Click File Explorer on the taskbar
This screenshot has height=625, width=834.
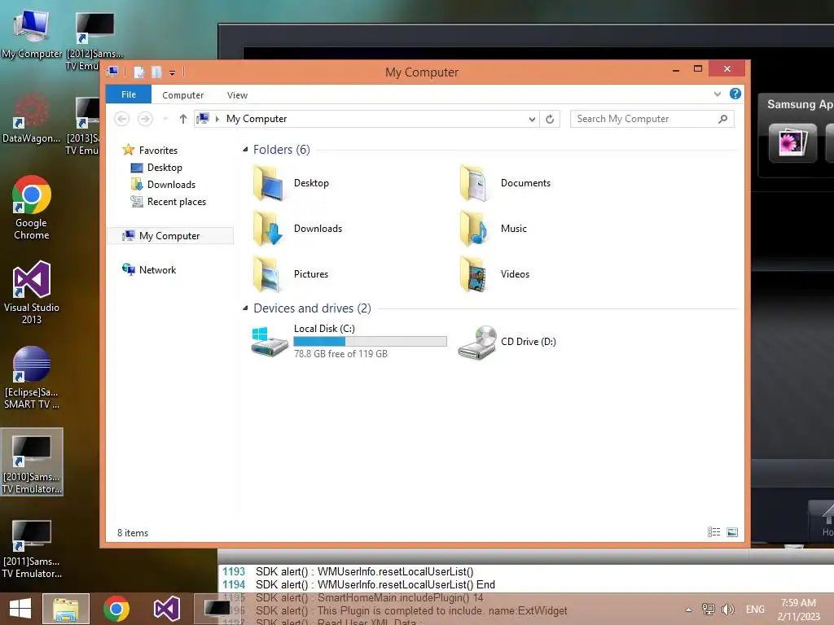(x=66, y=609)
